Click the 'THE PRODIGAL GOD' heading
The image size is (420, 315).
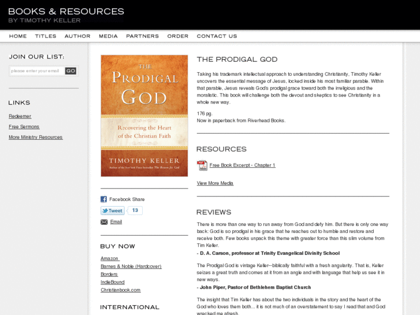pos(237,60)
